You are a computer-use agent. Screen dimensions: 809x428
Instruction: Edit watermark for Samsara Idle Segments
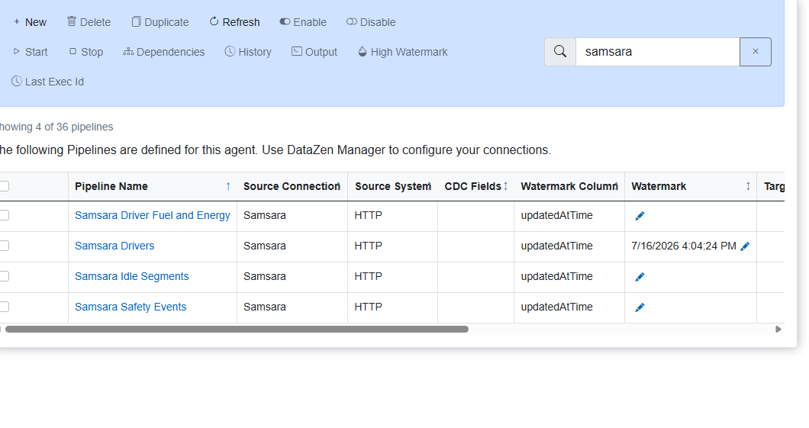click(x=640, y=277)
